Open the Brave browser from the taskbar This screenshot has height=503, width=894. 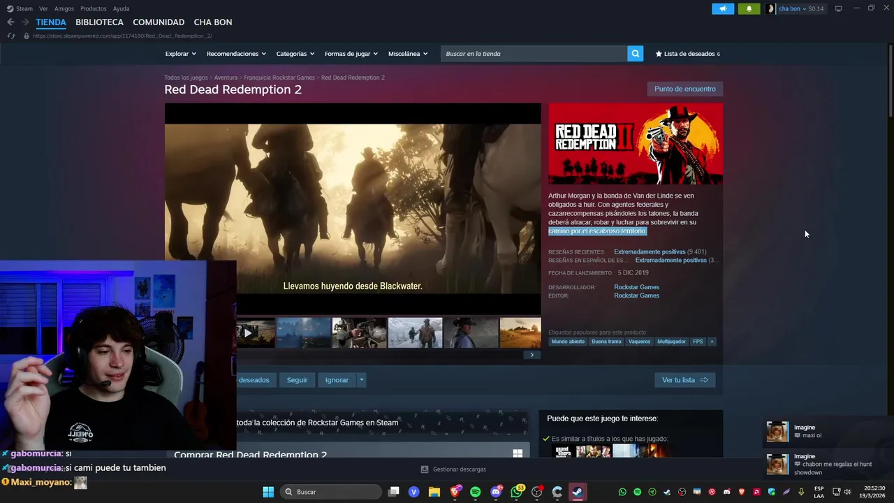pos(455,492)
